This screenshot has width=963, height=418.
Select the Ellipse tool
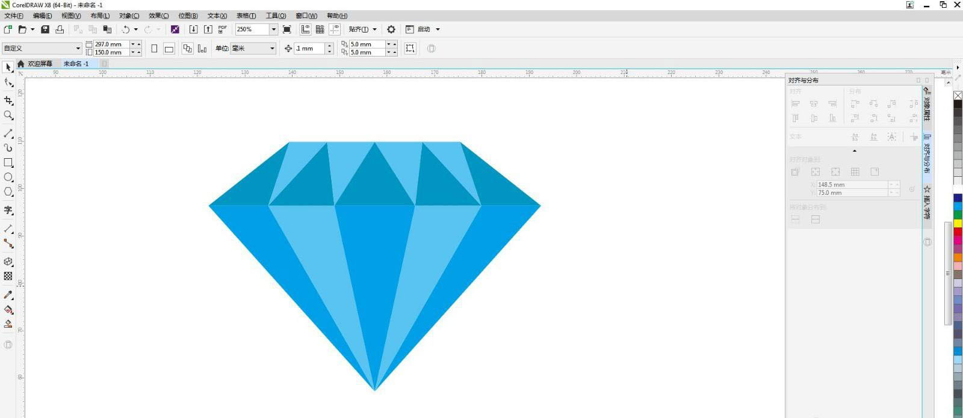(x=8, y=177)
